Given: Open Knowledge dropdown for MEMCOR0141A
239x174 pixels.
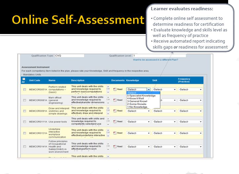Looking at the screenshot, I should click(139, 147).
